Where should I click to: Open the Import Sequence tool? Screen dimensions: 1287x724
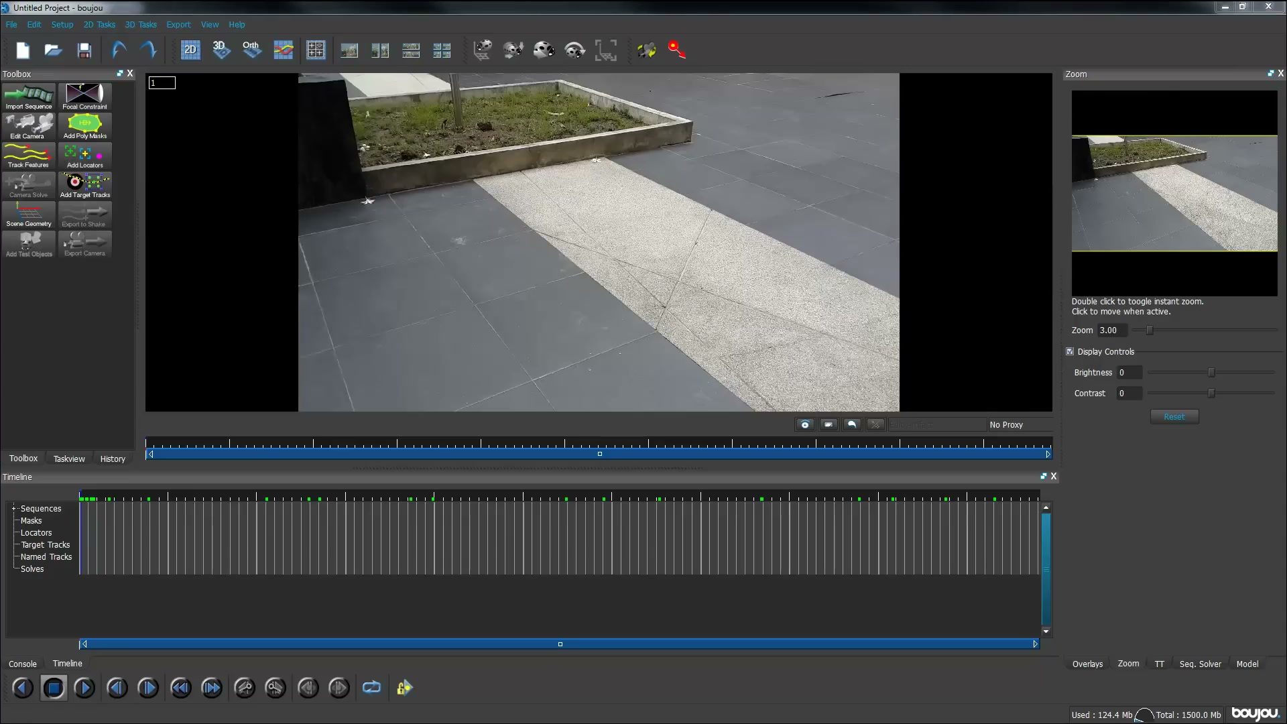click(29, 97)
